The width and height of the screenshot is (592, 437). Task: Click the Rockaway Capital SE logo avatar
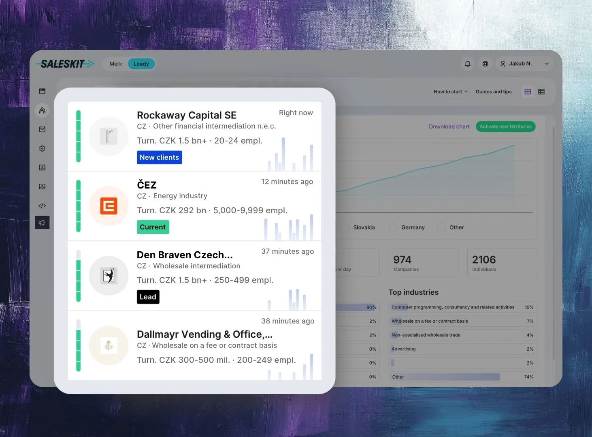[109, 136]
